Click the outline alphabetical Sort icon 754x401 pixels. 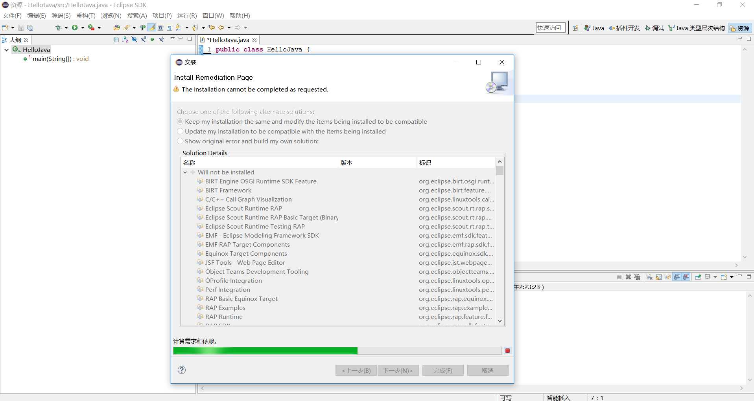click(125, 39)
